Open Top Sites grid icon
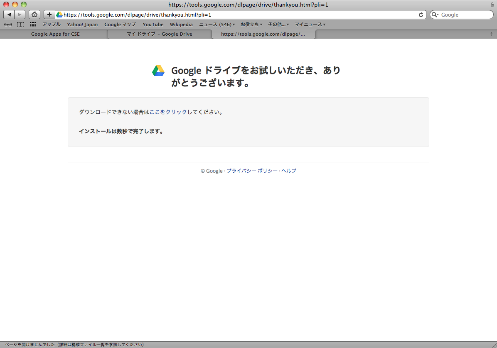497x348 pixels. pyautogui.click(x=33, y=25)
